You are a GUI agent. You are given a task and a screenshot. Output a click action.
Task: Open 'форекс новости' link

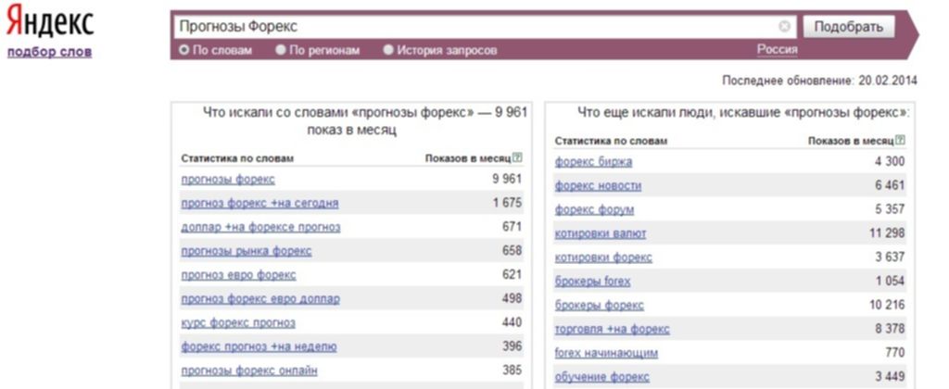click(x=598, y=186)
